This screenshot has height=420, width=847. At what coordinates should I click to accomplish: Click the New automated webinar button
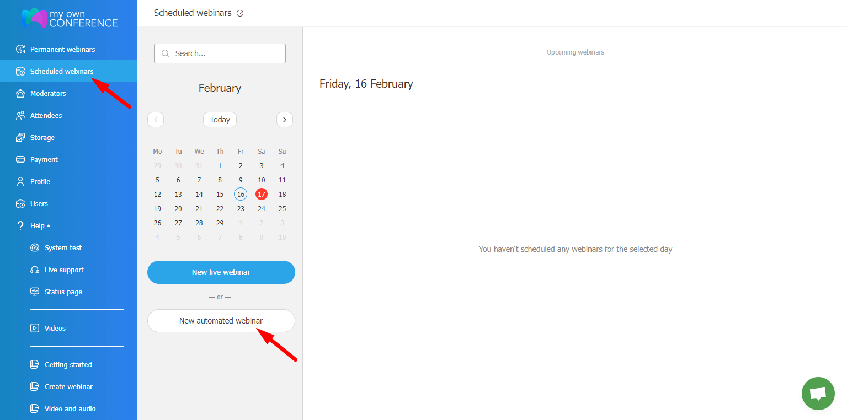(x=221, y=321)
